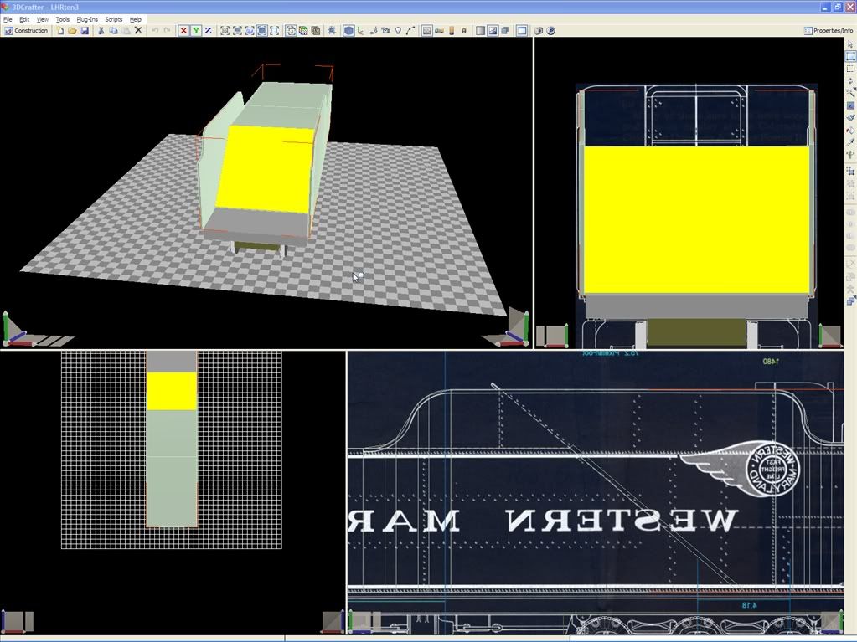Image resolution: width=857 pixels, height=642 pixels.
Task: Click the second view zoom icon
Action: (237, 31)
